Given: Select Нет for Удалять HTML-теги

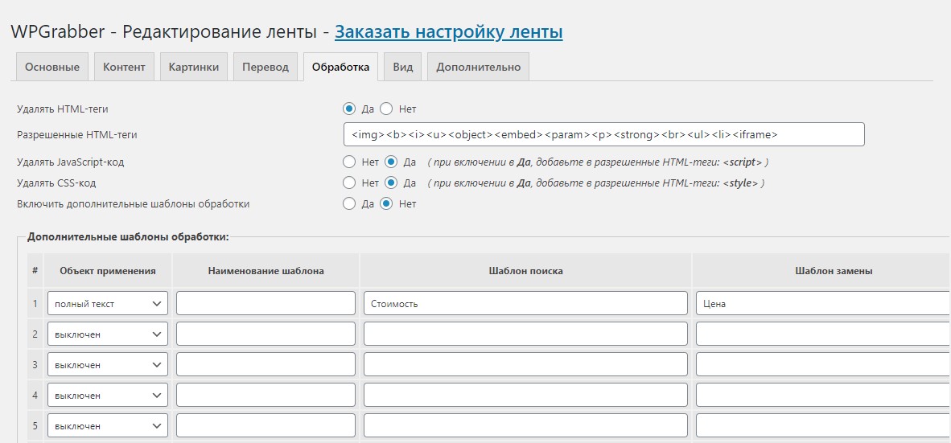Looking at the screenshot, I should point(385,109).
